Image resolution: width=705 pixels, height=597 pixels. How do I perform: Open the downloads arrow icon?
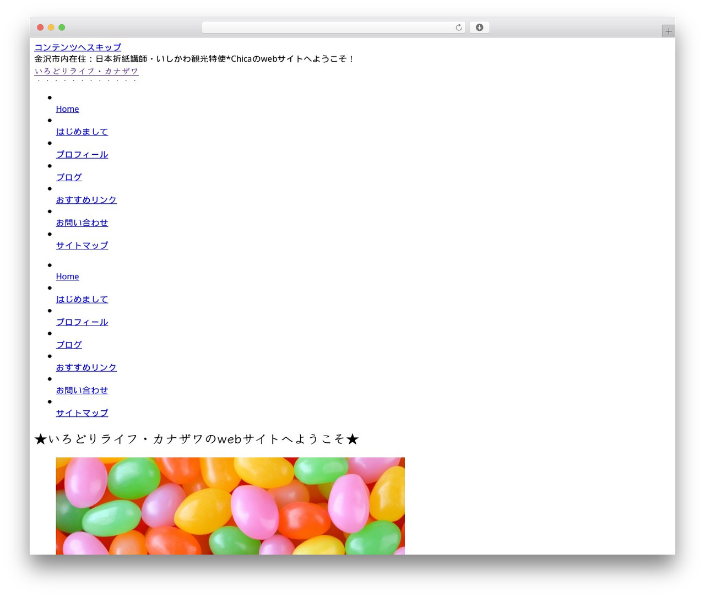[479, 28]
